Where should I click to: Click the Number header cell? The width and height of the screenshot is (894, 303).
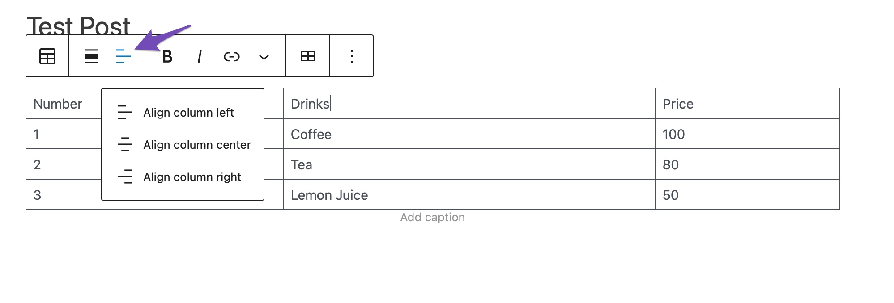(x=64, y=104)
